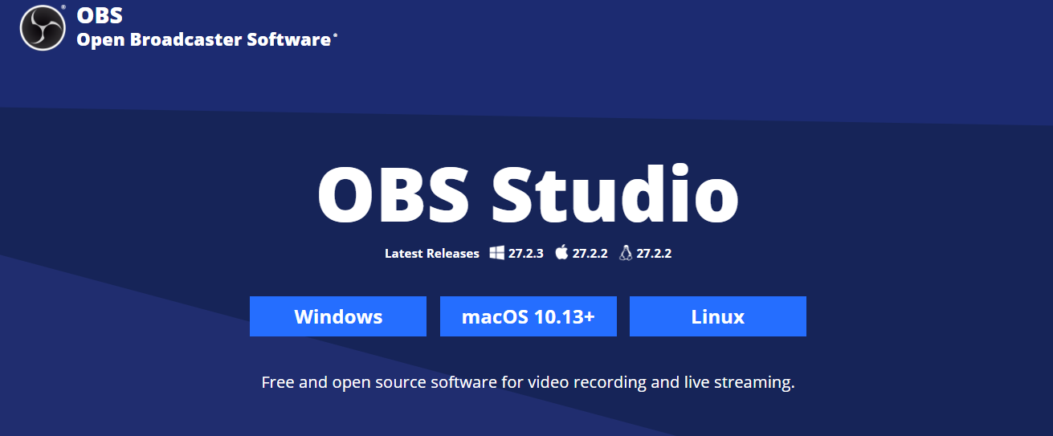Click the free and open source tagline
The width and height of the screenshot is (1053, 436).
click(x=528, y=382)
